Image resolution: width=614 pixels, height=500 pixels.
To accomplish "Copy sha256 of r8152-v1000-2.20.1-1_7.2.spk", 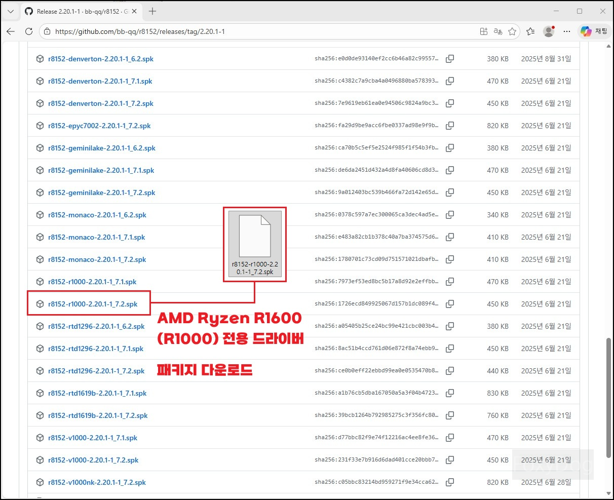I will click(x=449, y=460).
